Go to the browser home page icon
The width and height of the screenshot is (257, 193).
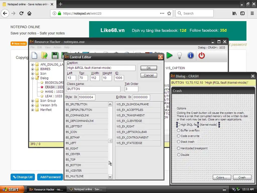pyautogui.click(x=29, y=13)
